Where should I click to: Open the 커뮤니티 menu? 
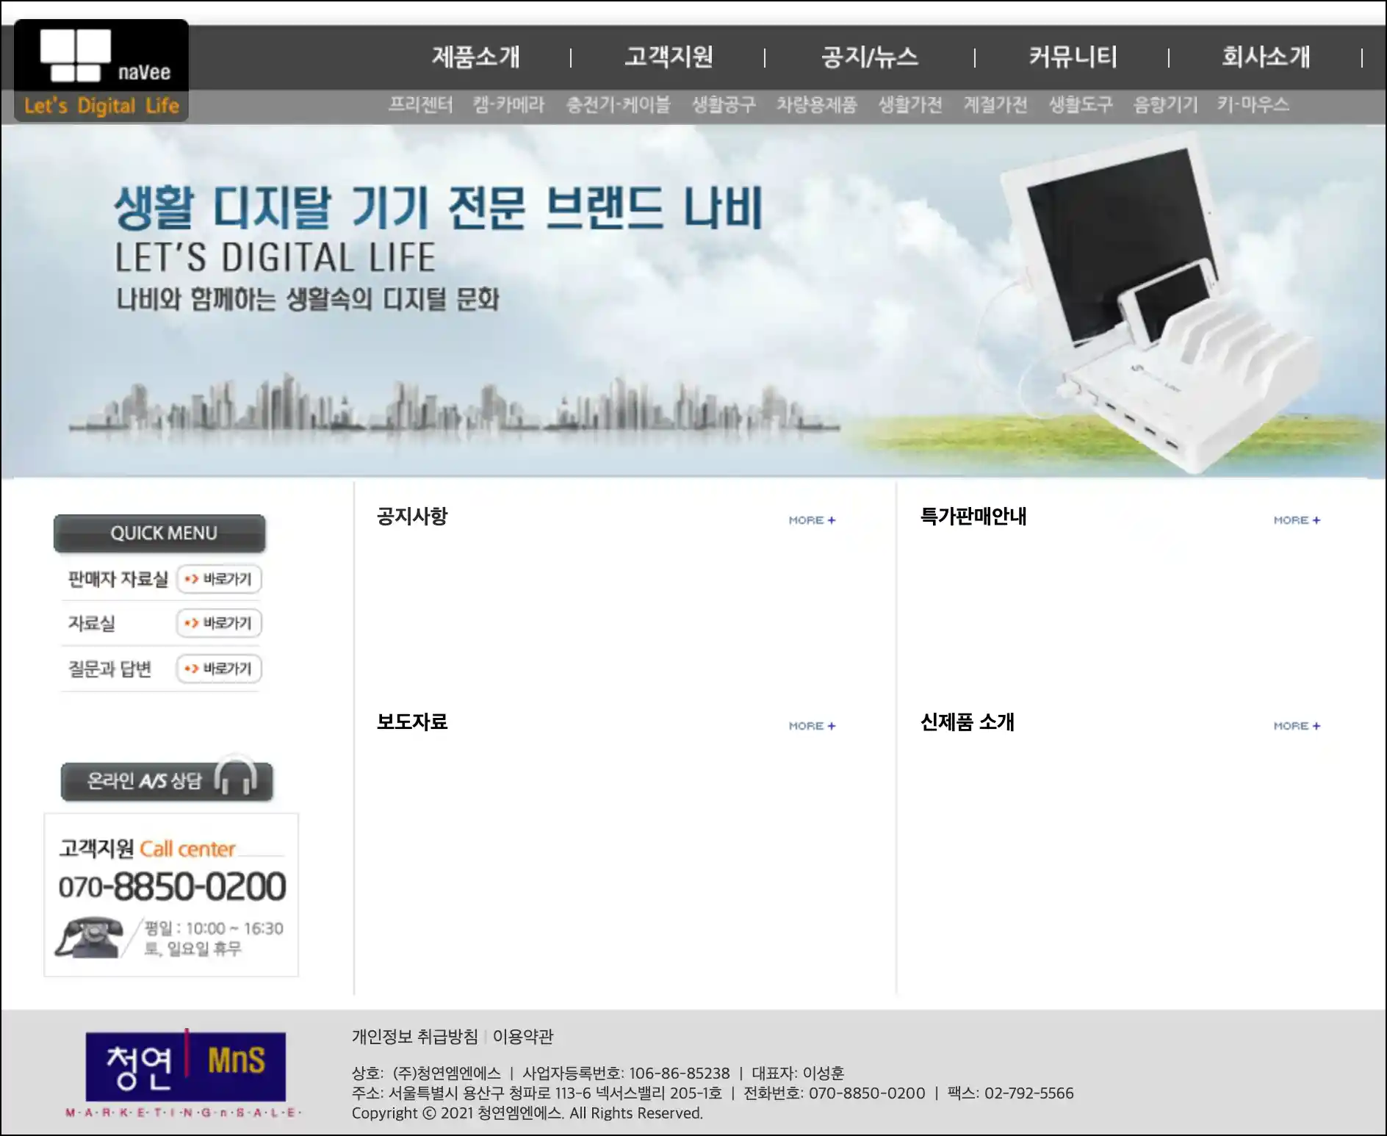[x=1073, y=57]
